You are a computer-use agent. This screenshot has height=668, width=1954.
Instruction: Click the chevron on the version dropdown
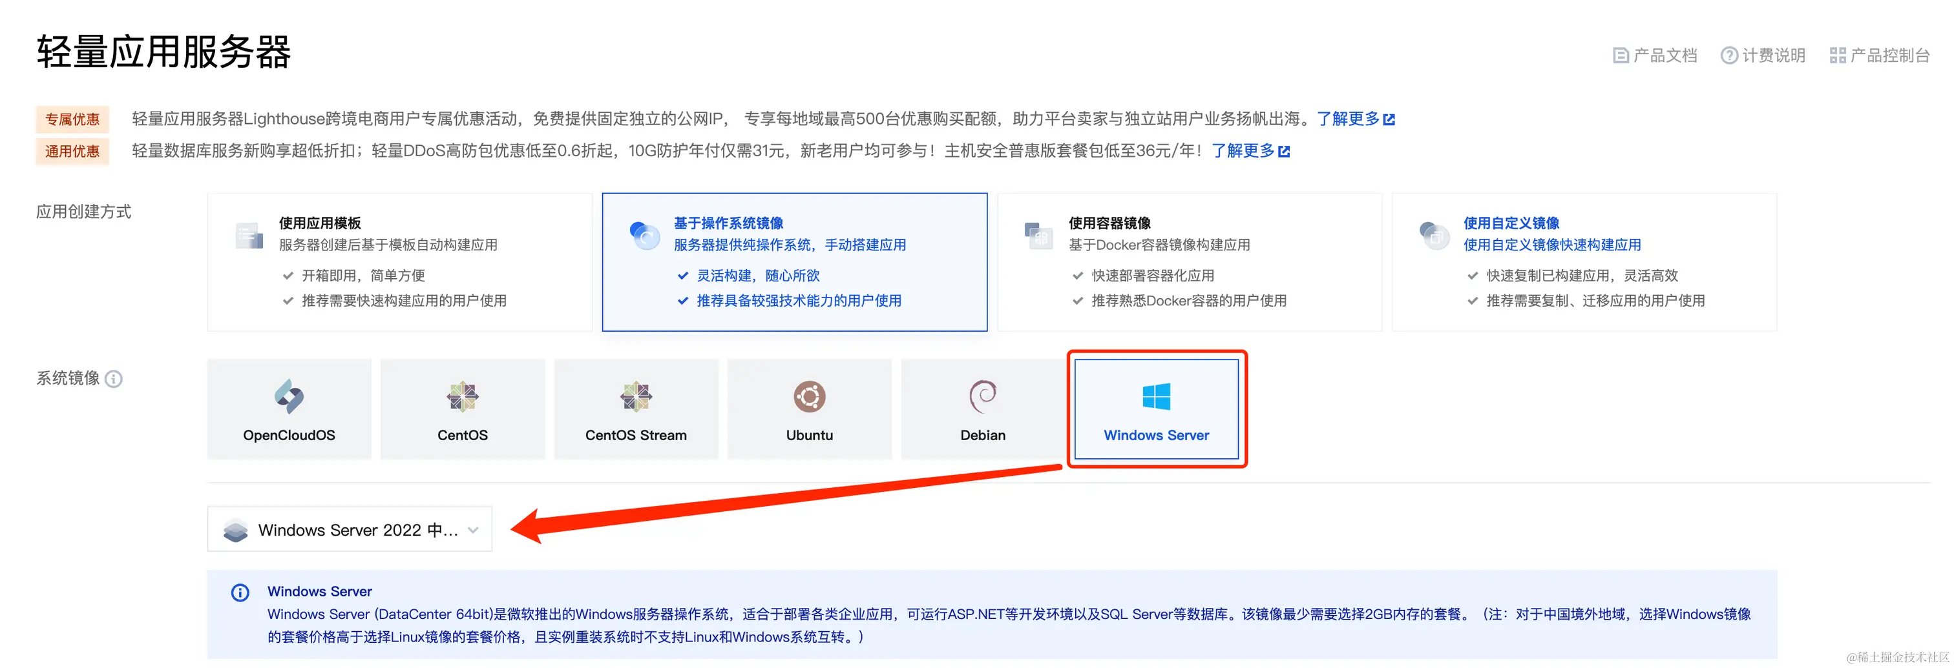474,530
